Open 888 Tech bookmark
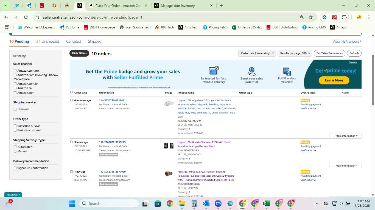The height and width of the screenshot is (210, 375). click(164, 27)
